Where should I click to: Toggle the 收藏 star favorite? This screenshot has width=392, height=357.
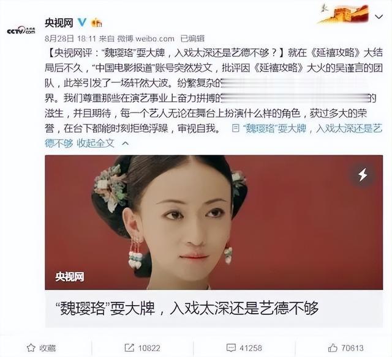pos(41,348)
